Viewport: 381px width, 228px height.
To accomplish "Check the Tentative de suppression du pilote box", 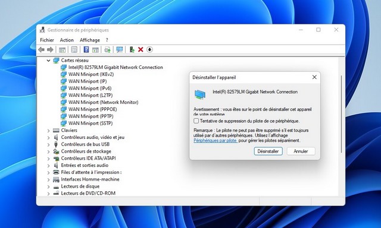I will pyautogui.click(x=196, y=121).
